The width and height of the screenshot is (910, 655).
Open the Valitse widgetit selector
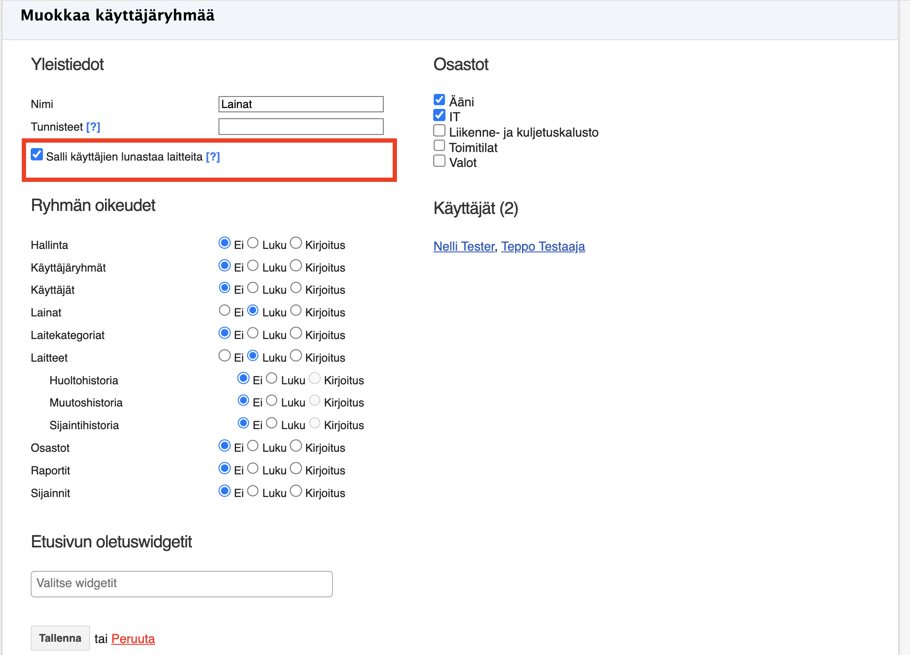click(x=181, y=584)
